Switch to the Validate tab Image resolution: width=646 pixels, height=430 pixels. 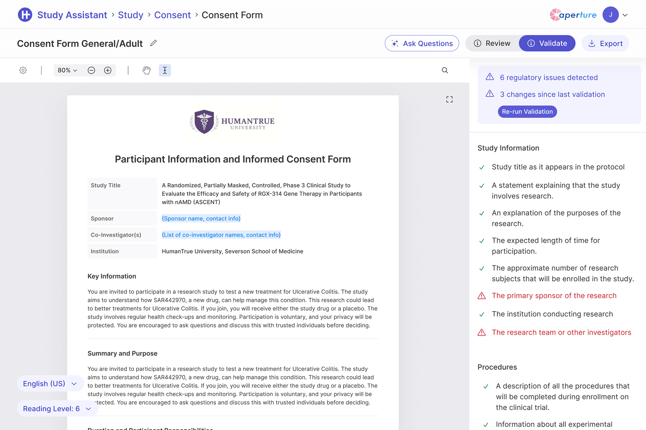coord(547,43)
